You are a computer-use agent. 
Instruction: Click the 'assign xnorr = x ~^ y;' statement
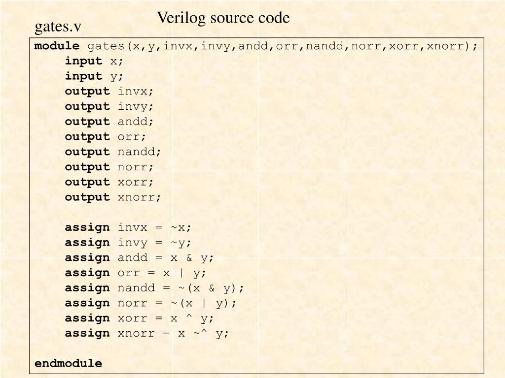pyautogui.click(x=147, y=334)
